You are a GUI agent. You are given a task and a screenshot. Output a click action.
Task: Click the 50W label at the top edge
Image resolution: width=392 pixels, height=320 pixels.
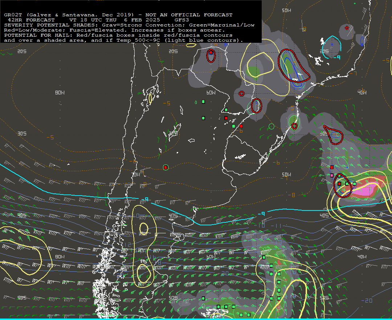tap(286, 11)
